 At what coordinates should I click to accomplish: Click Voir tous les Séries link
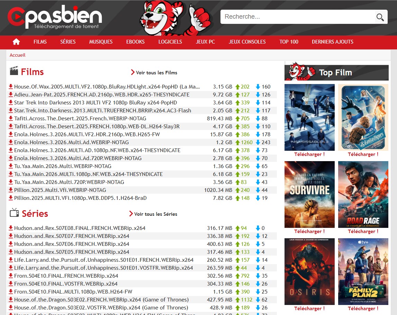155,214
